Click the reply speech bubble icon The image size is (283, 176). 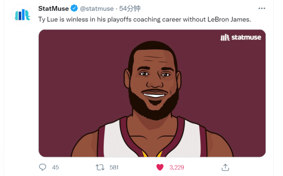[x=42, y=167]
